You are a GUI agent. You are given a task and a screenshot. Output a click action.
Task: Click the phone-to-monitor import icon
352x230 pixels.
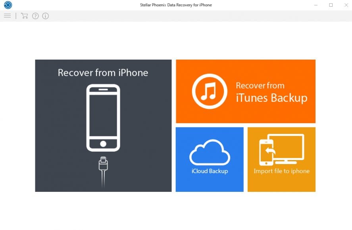[281, 150]
